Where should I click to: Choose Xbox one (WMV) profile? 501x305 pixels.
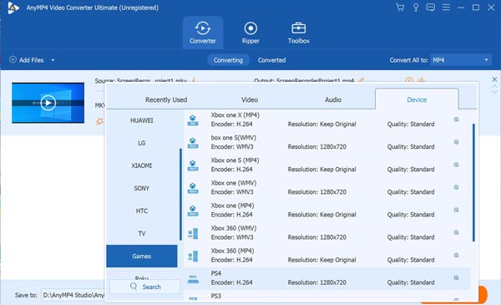pyautogui.click(x=327, y=188)
